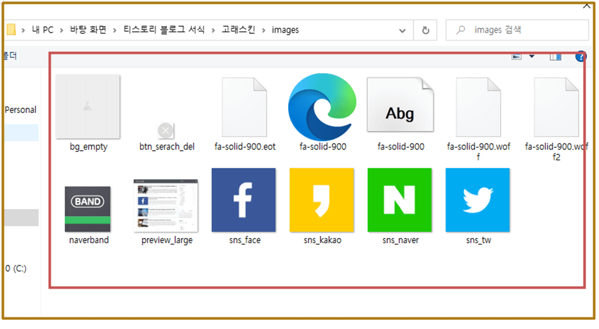Select the sns_tw Twitter icon
Image resolution: width=599 pixels, height=329 pixels.
coord(478,200)
